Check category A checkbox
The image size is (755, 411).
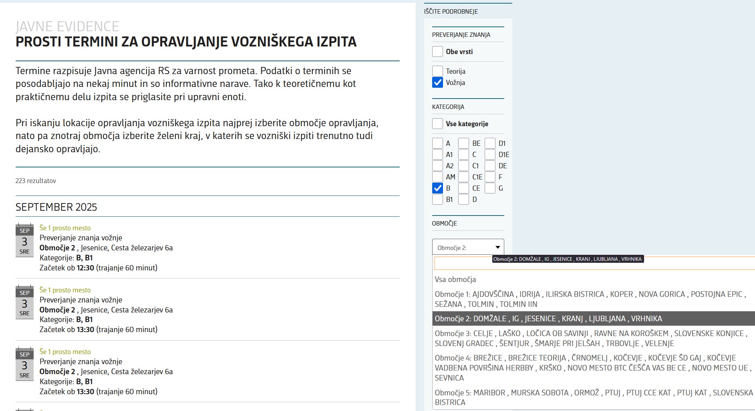437,143
